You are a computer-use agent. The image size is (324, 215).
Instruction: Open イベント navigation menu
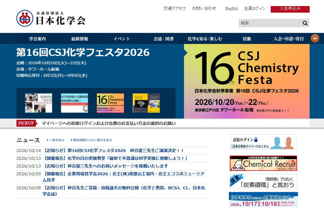point(121,39)
